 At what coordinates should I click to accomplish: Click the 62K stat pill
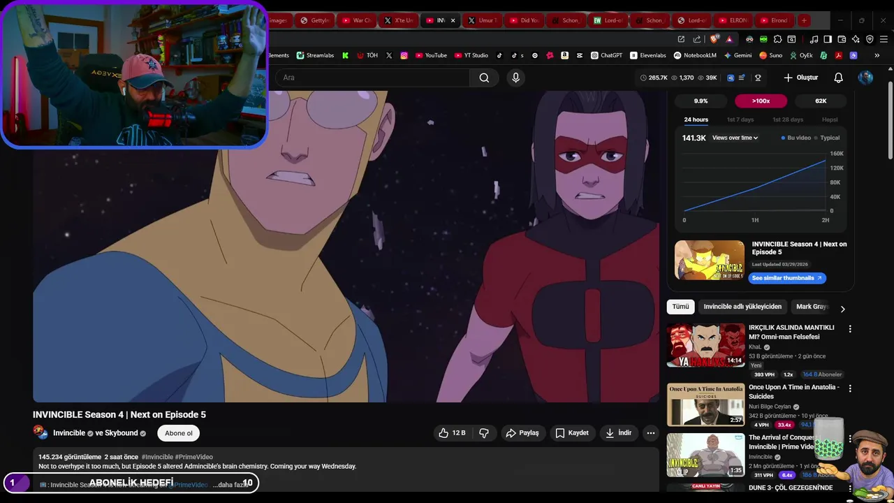coord(821,101)
